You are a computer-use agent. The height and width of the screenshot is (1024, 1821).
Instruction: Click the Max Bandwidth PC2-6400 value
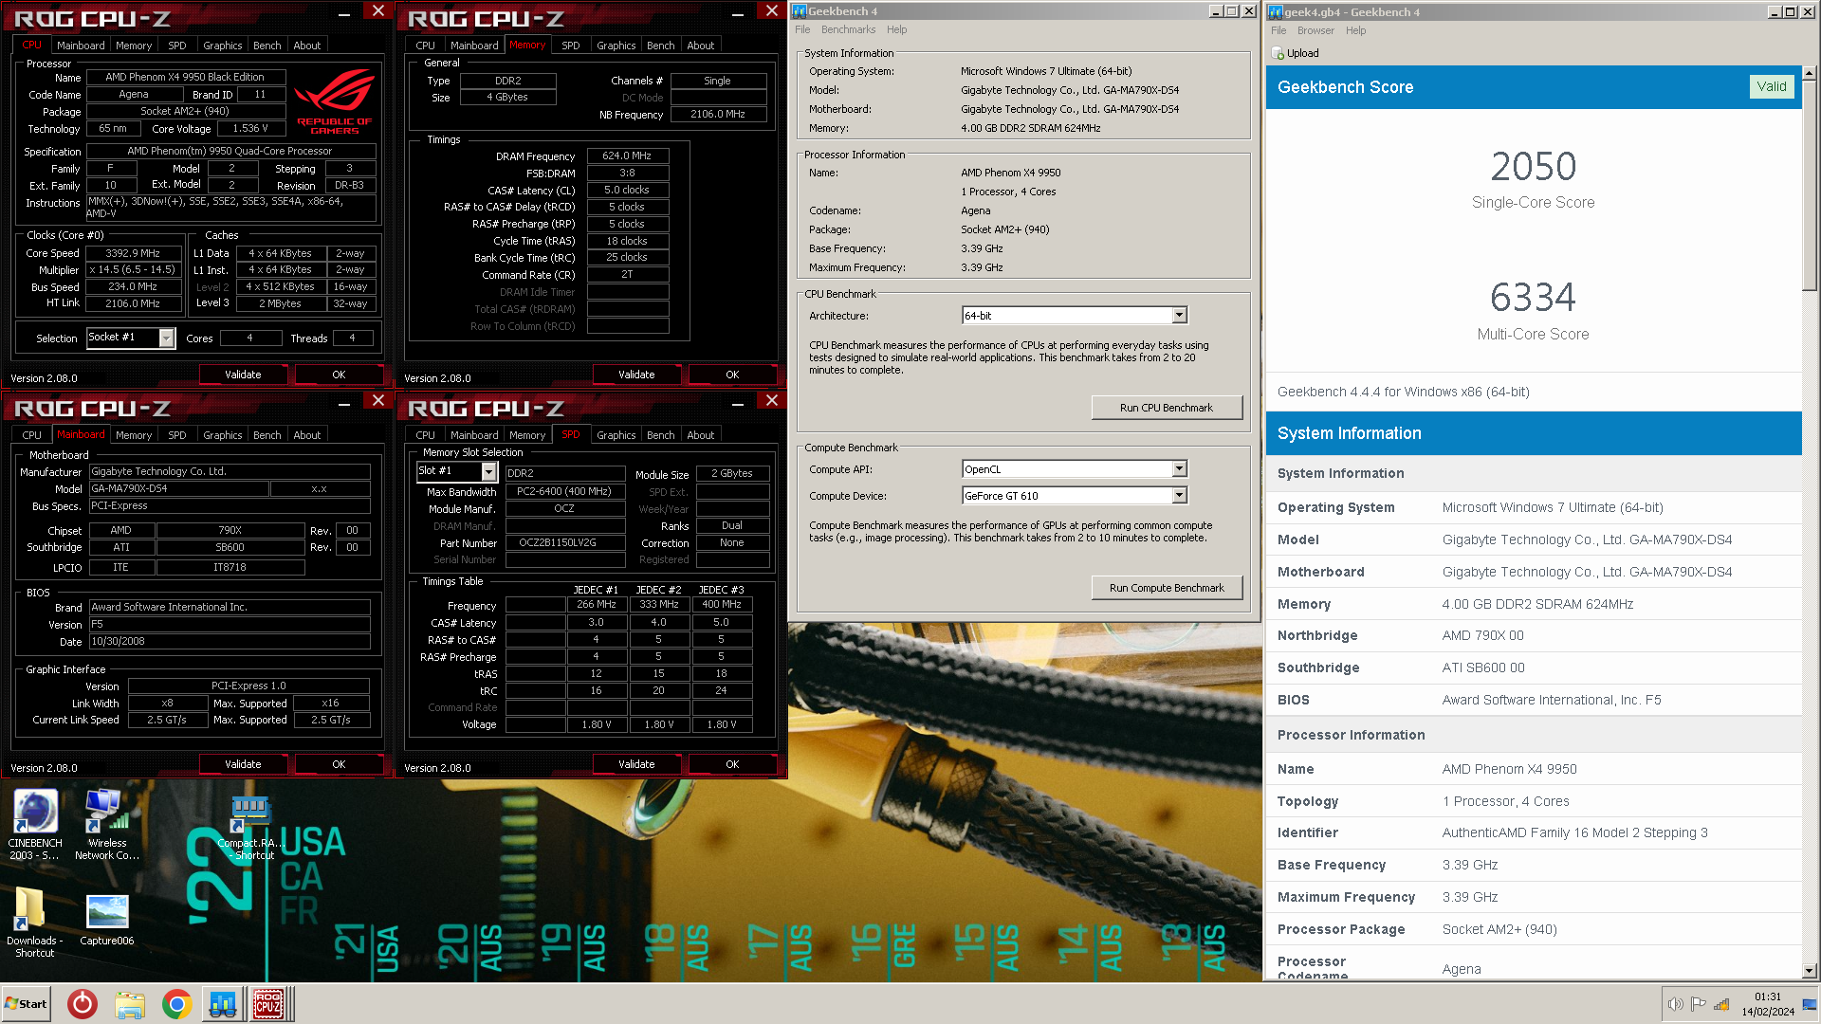(x=564, y=491)
